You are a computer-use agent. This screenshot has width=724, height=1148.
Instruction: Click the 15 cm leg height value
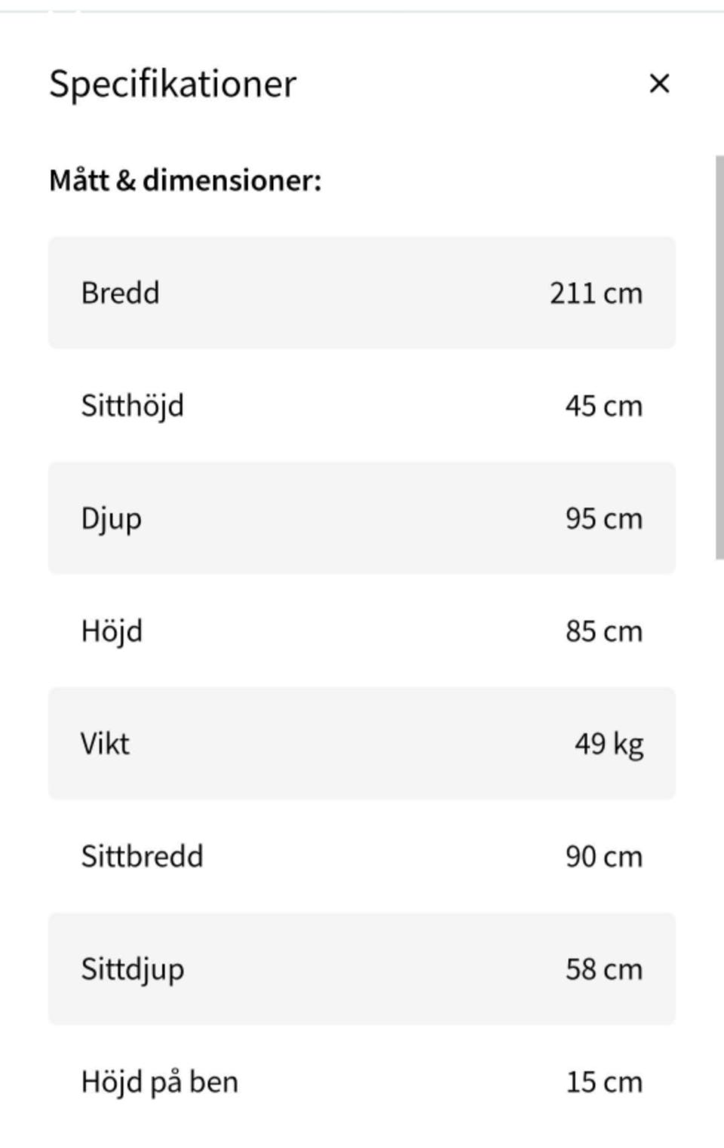(x=603, y=1082)
